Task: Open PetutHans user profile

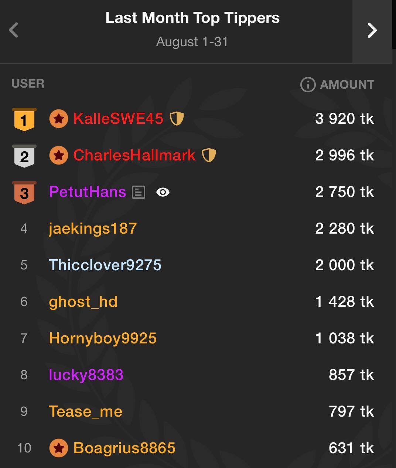Action: tap(88, 192)
